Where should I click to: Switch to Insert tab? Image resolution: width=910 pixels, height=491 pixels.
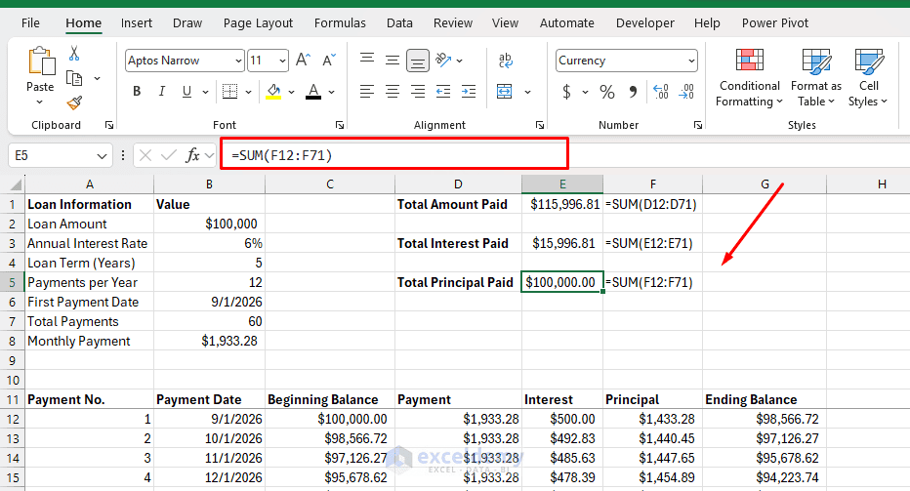[x=137, y=23]
